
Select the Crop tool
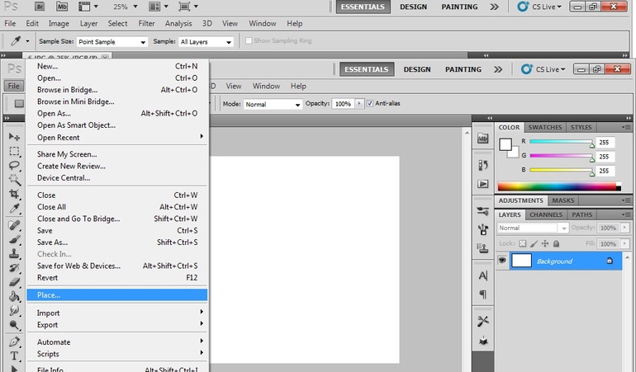point(14,194)
